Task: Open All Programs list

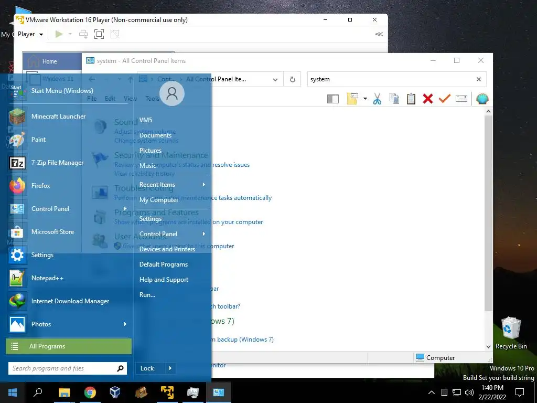Action: click(x=69, y=346)
